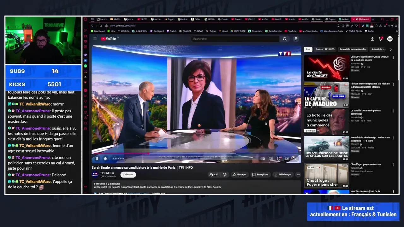Open the Gmail bookmark
This screenshot has width=404, height=227.
click(x=223, y=31)
